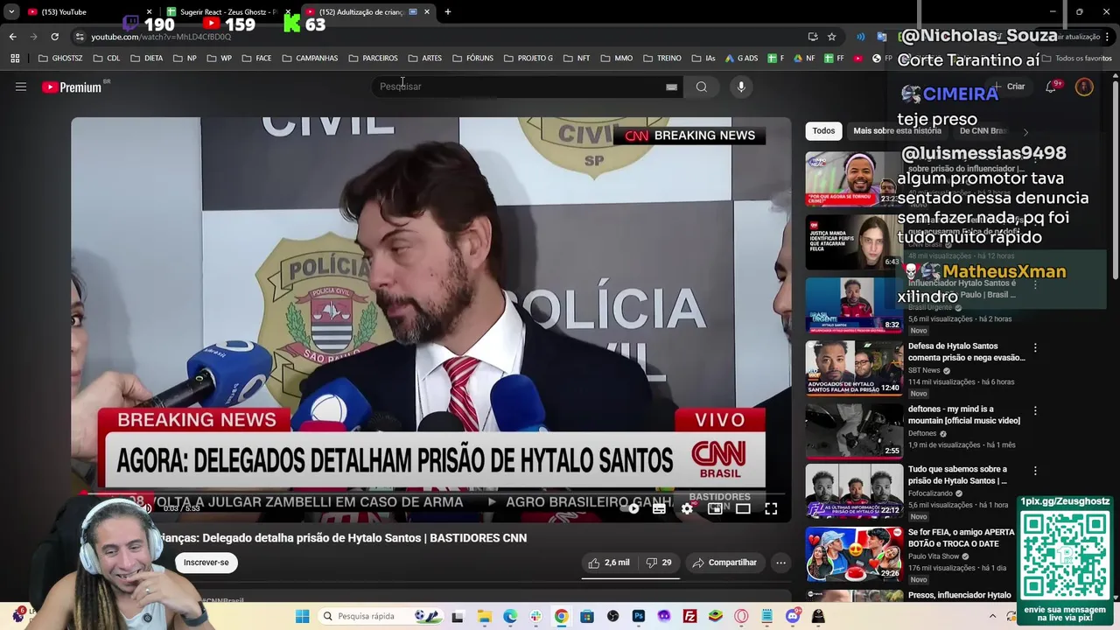
Task: Share the video via Compartilhar
Action: pos(724,563)
